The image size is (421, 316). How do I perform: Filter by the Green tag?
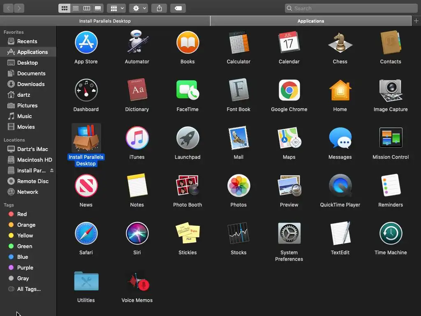click(x=28, y=246)
